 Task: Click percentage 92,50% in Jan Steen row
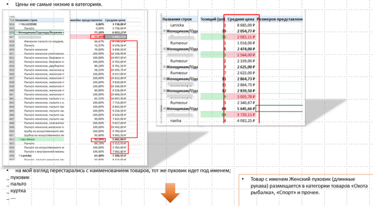[x=99, y=139]
